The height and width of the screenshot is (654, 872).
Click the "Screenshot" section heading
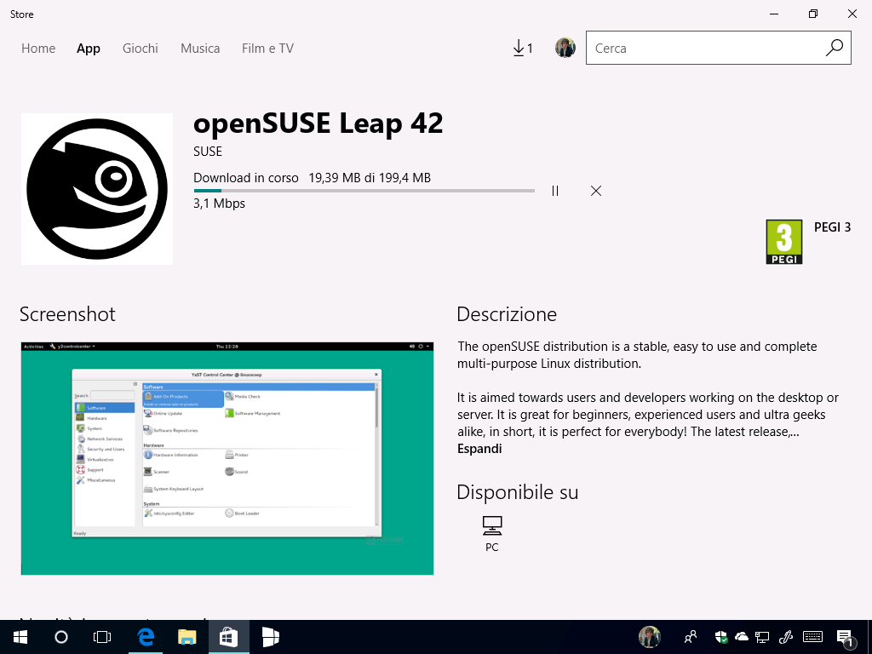click(x=67, y=314)
